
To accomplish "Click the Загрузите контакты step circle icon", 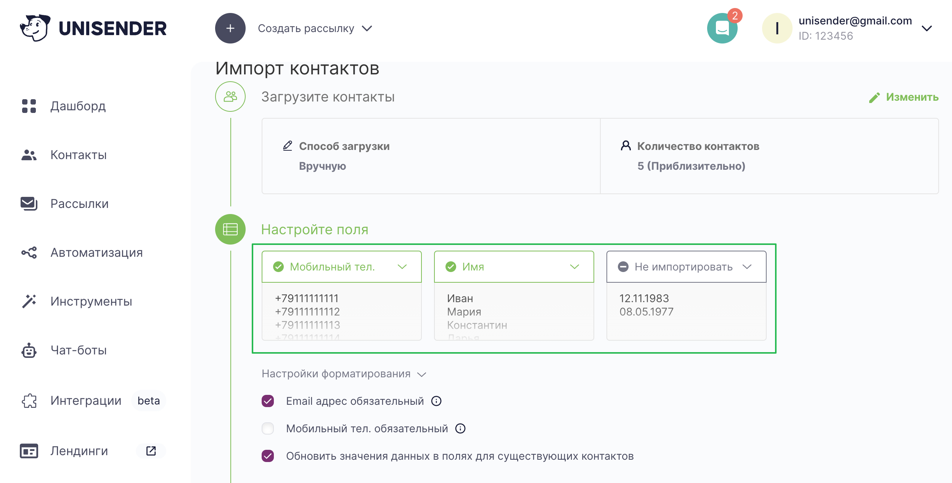I will (x=230, y=97).
